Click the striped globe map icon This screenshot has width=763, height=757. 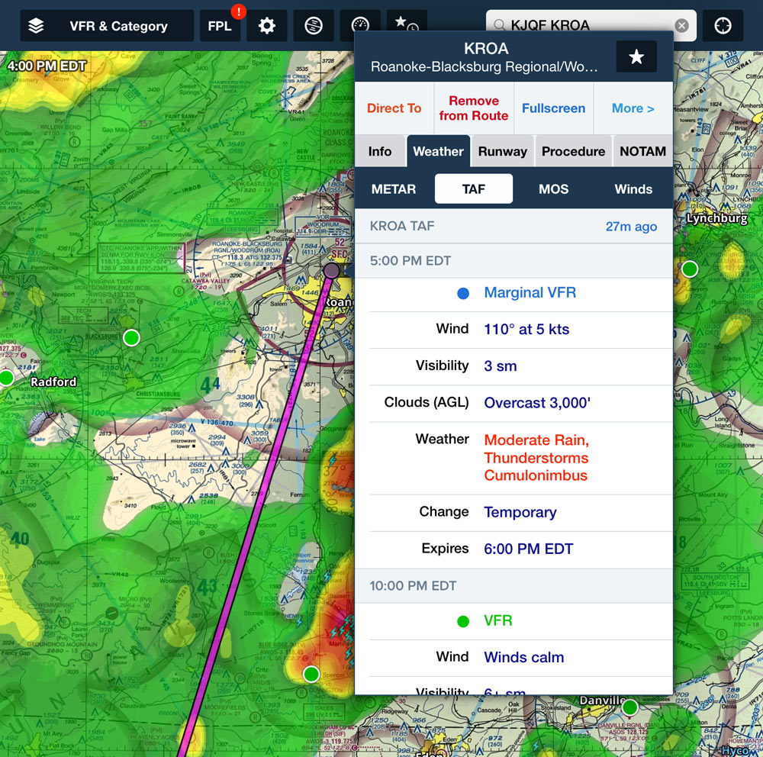314,26
